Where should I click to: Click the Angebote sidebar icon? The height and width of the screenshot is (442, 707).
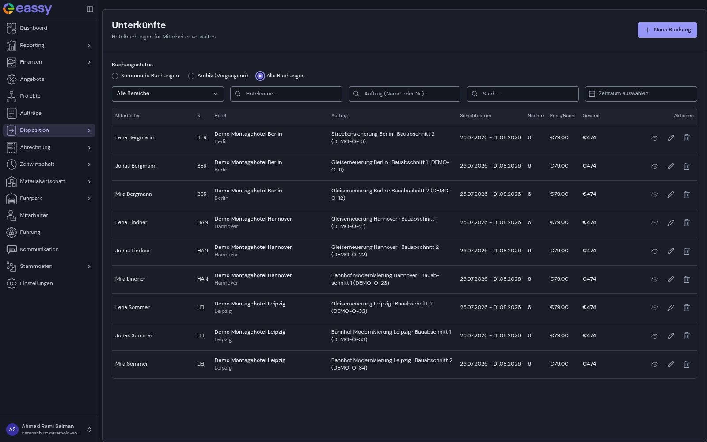(11, 79)
